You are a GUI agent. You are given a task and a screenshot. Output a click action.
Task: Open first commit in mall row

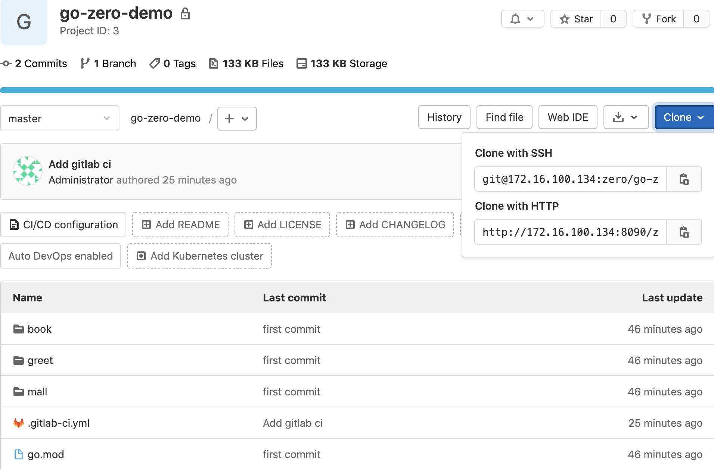pos(292,392)
